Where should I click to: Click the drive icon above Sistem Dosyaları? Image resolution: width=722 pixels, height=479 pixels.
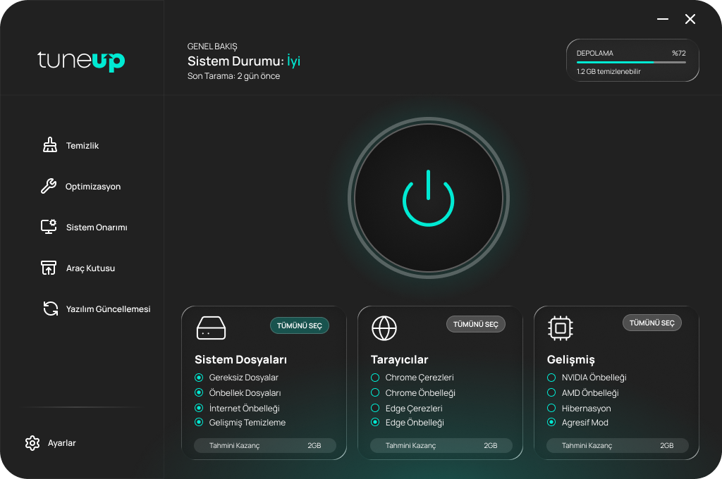point(211,328)
